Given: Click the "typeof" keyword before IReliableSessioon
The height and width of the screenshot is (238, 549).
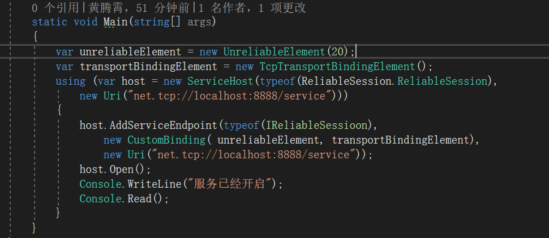Looking at the screenshot, I should [x=241, y=125].
